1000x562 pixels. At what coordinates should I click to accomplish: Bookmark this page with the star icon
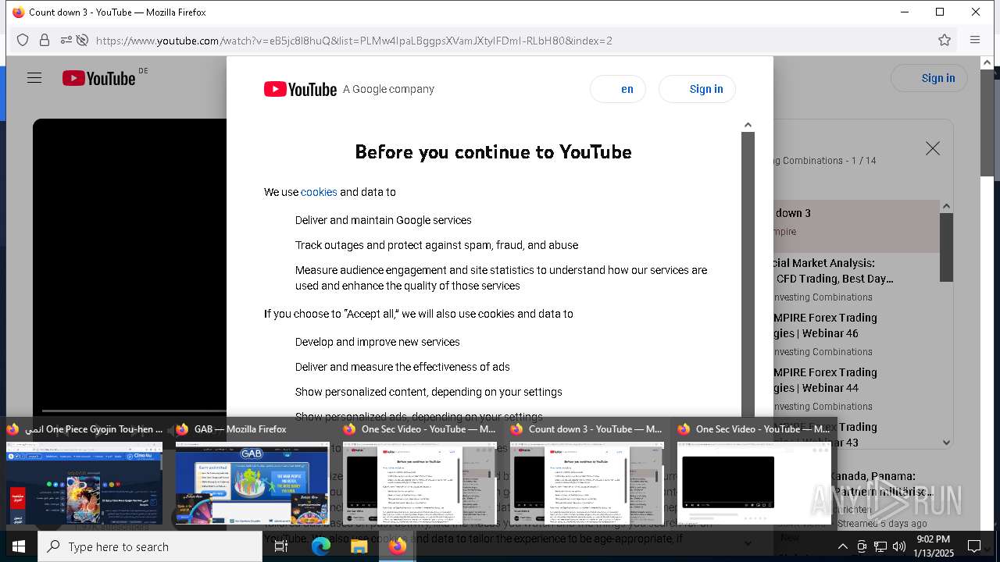click(945, 40)
